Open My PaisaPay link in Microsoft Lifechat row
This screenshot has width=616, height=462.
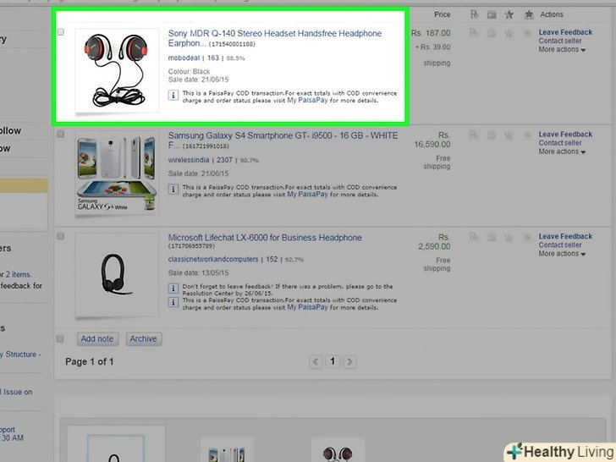pos(307,307)
